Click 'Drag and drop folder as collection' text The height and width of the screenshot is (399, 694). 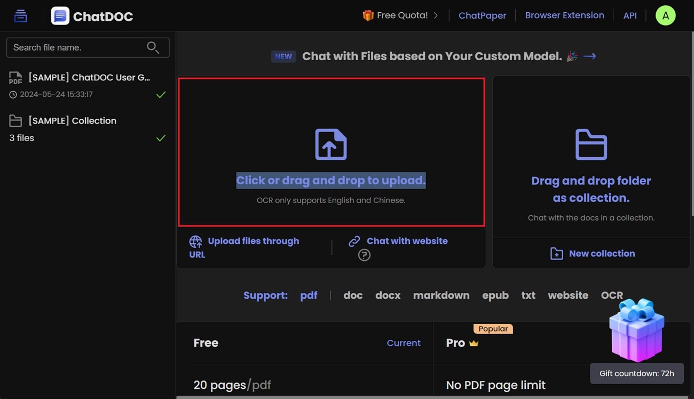tap(591, 189)
